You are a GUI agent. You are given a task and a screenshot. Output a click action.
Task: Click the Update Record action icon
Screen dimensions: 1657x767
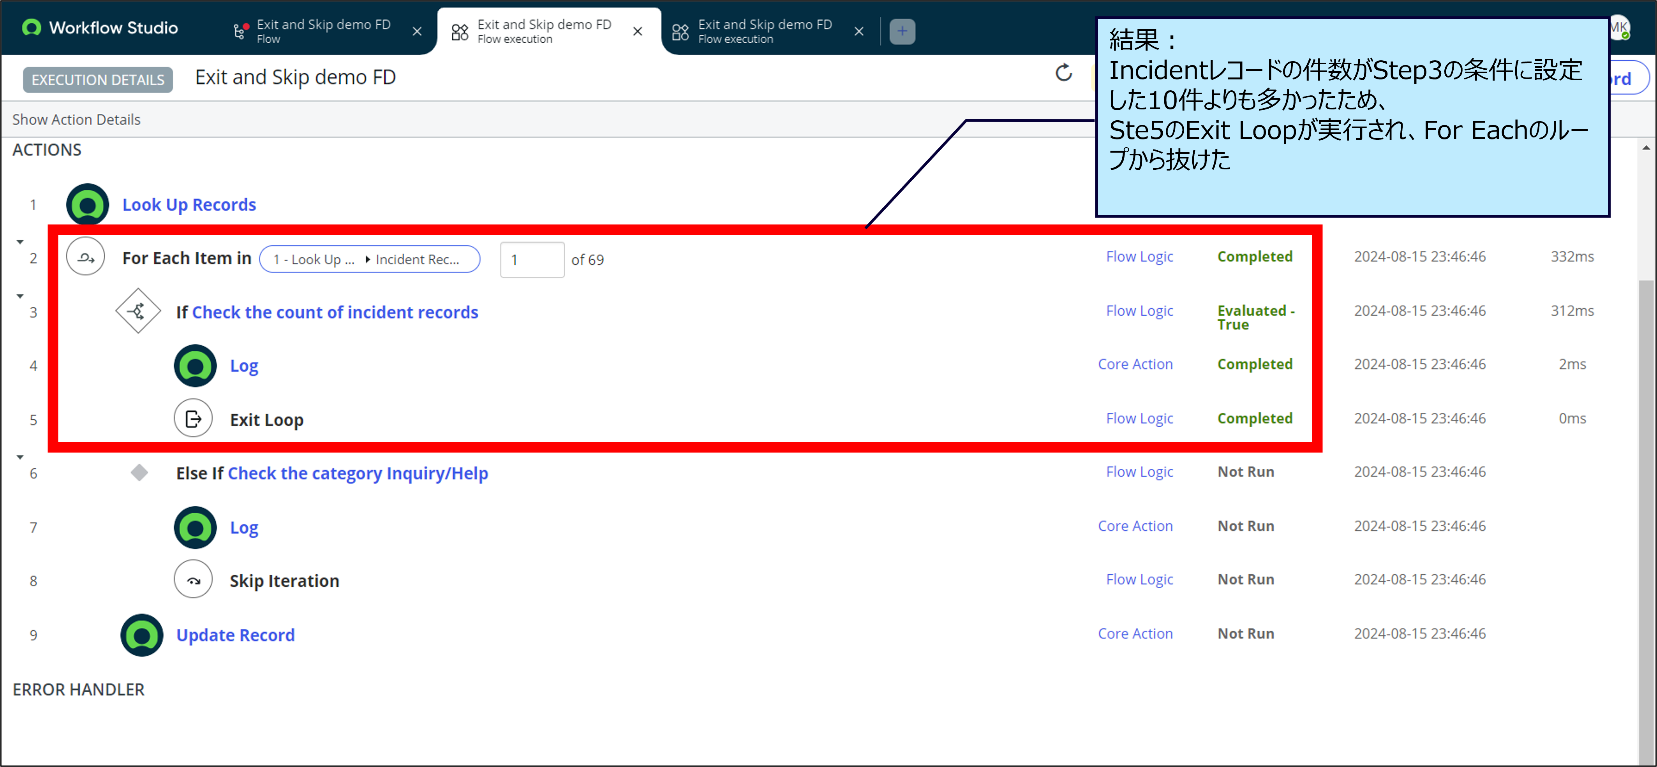click(x=141, y=635)
